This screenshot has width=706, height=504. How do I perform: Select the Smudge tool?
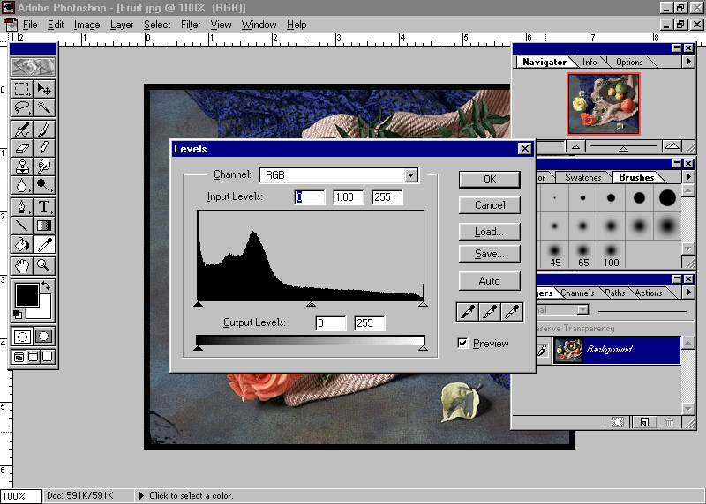(43, 167)
